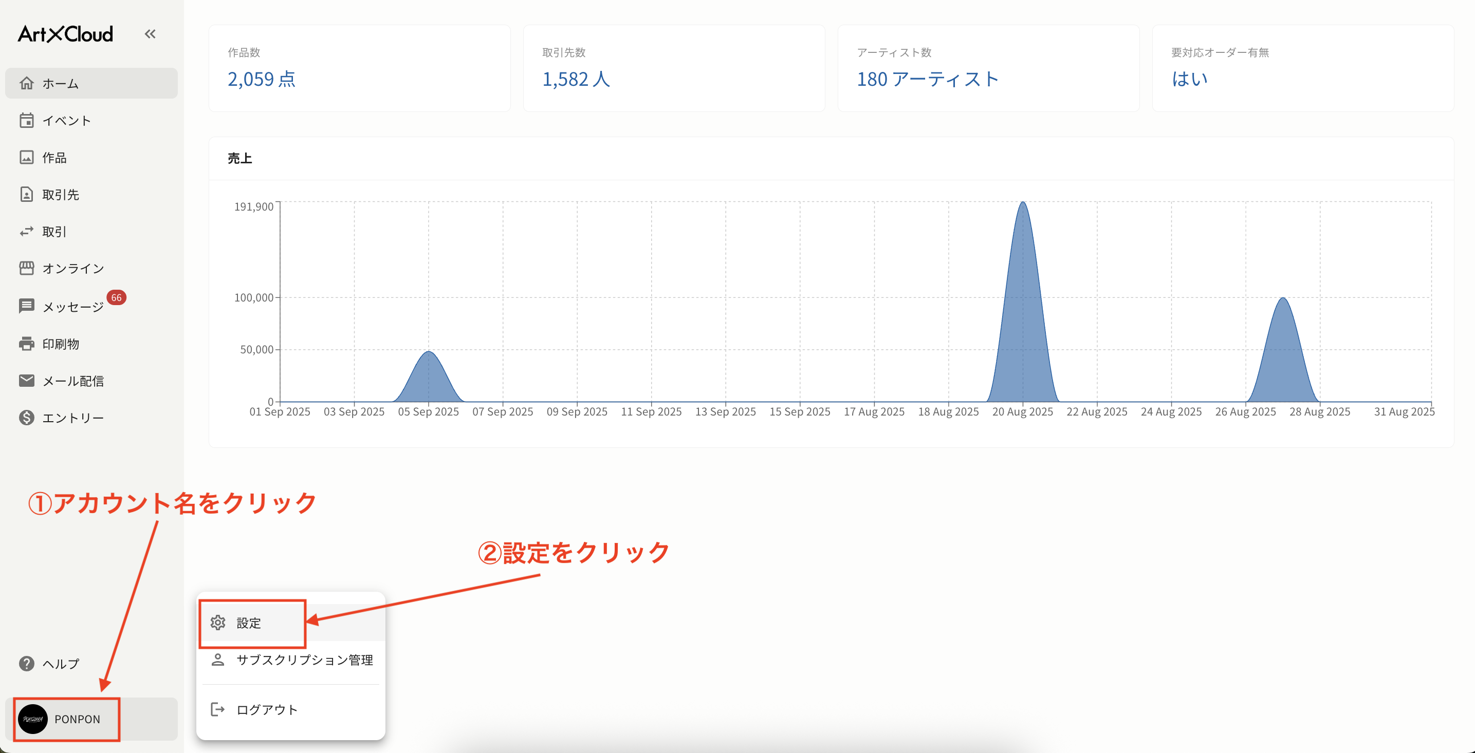Open the ヘルプ question mark icon

pyautogui.click(x=26, y=664)
